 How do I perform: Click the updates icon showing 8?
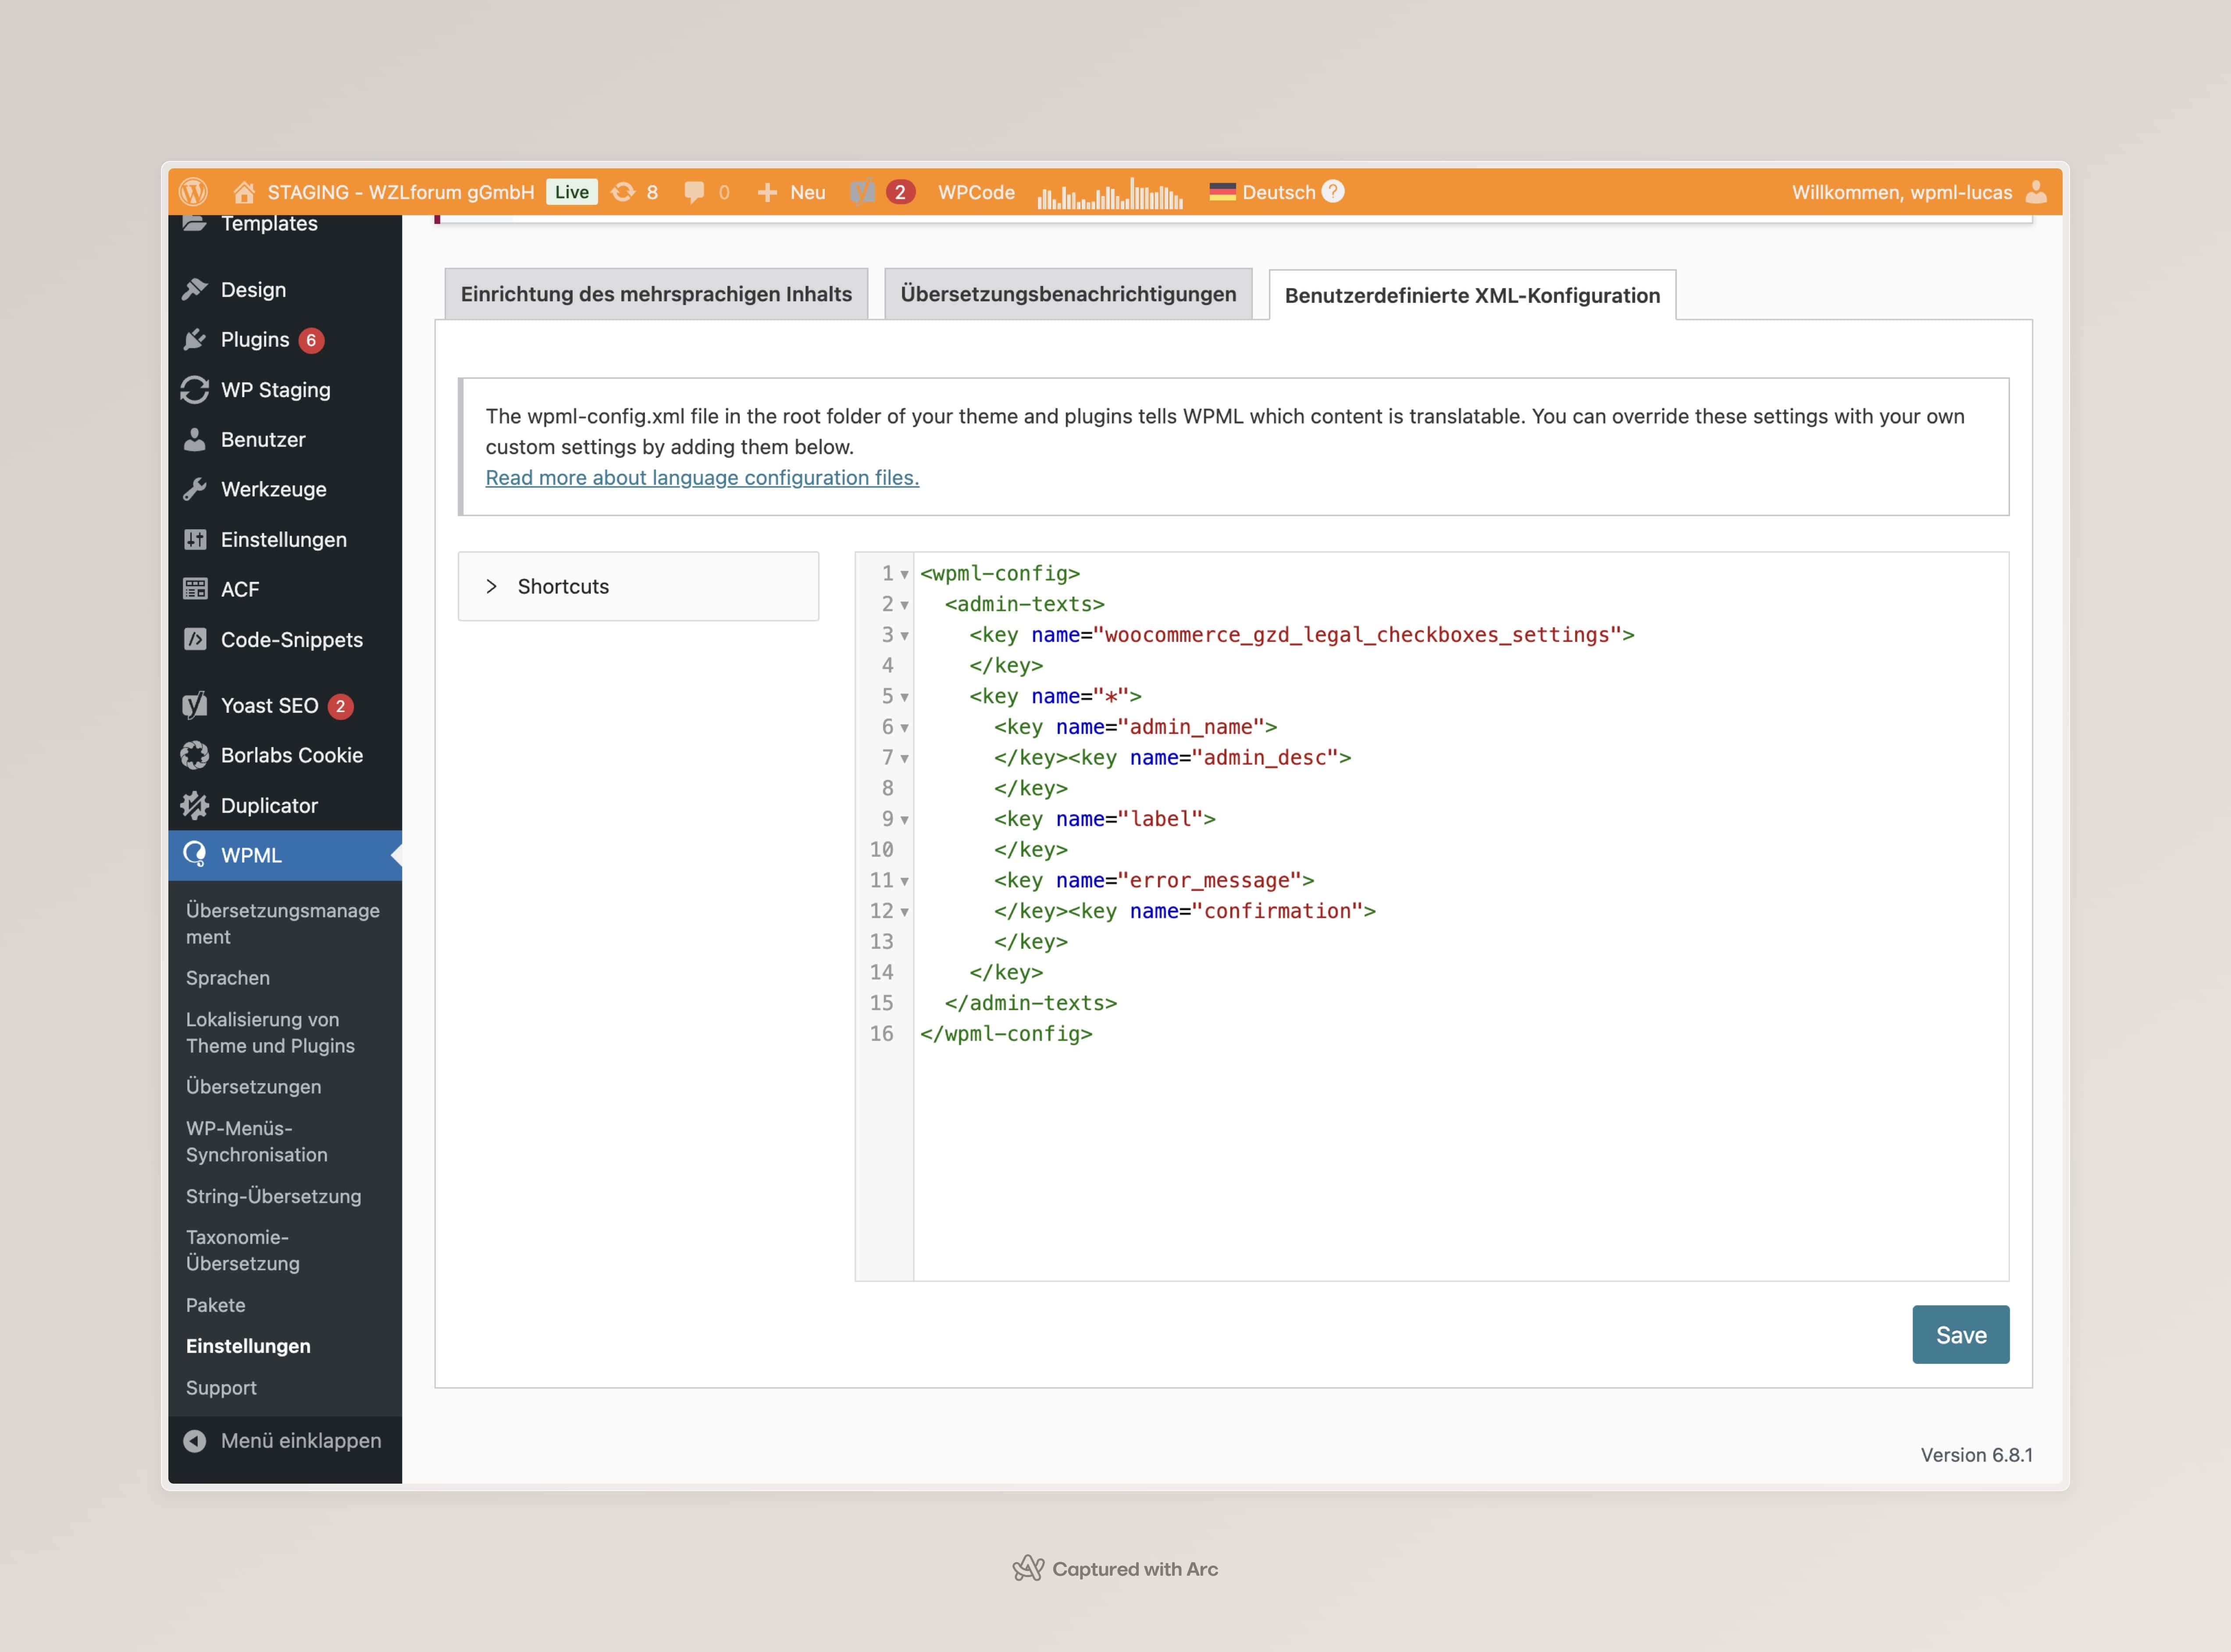click(623, 192)
